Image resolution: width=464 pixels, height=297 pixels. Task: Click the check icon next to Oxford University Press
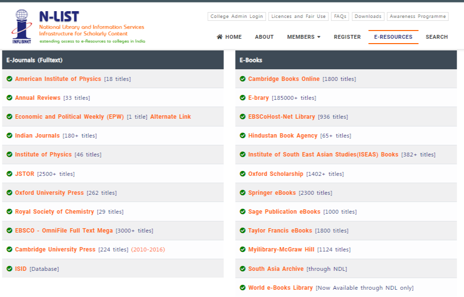pos(9,193)
